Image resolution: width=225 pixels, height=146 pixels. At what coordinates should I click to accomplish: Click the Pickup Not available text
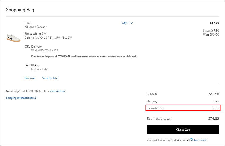39,69
